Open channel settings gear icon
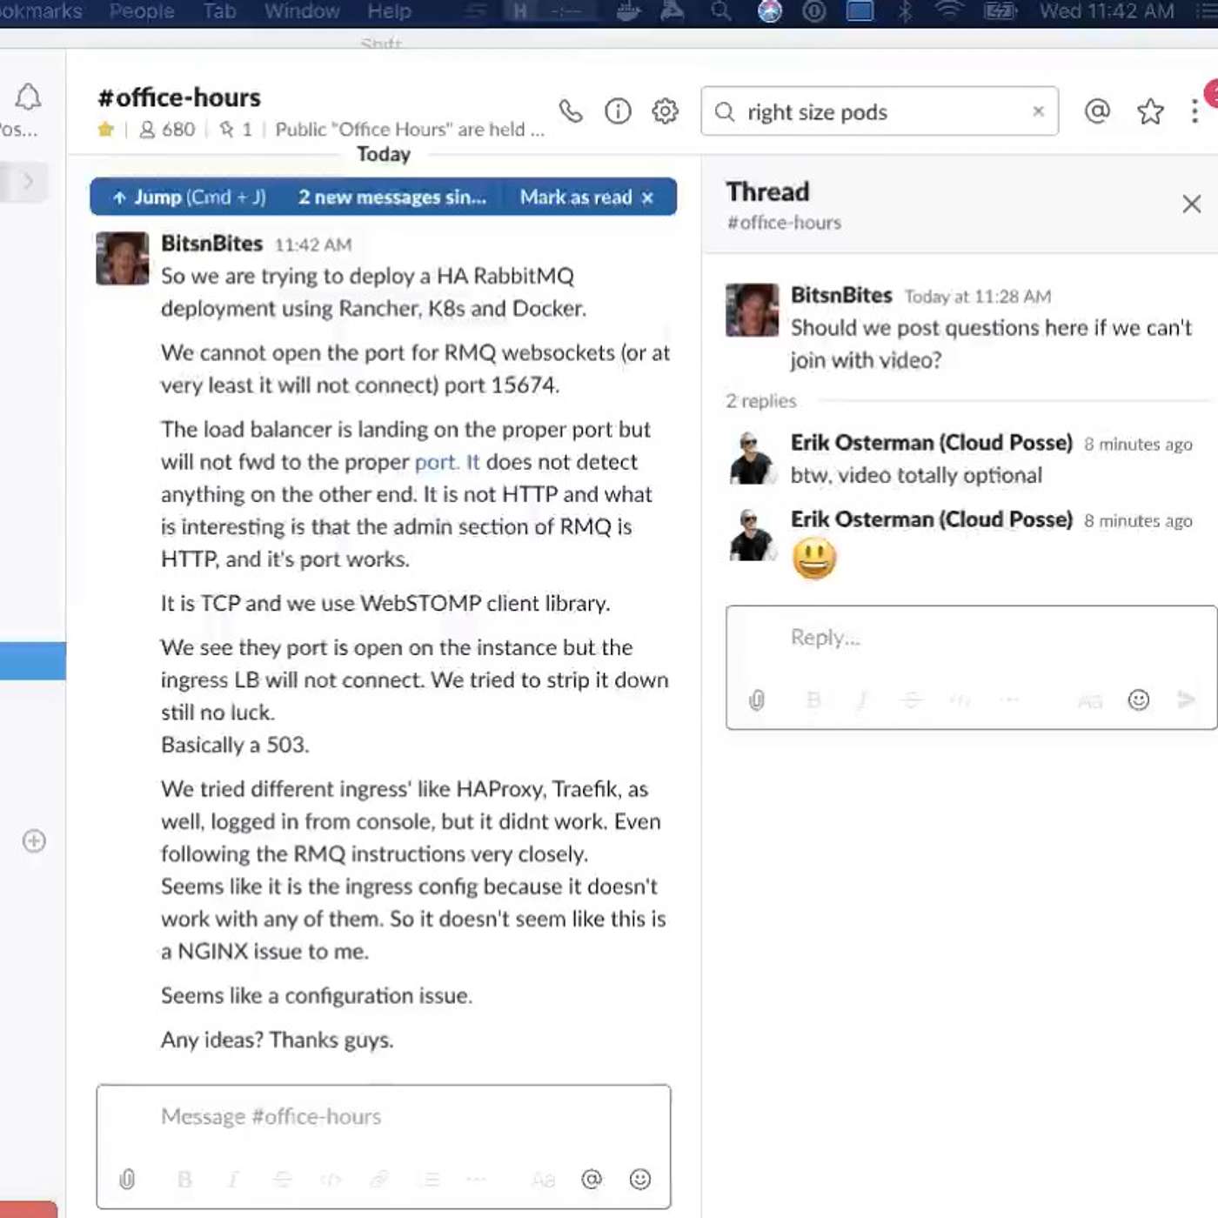This screenshot has width=1218, height=1218. coord(666,111)
